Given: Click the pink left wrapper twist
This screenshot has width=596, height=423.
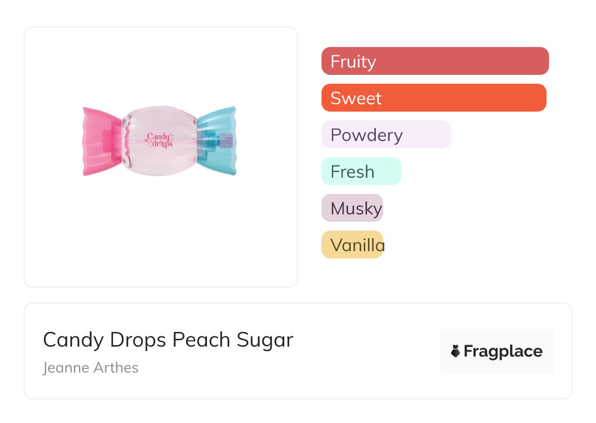Looking at the screenshot, I should 97,141.
